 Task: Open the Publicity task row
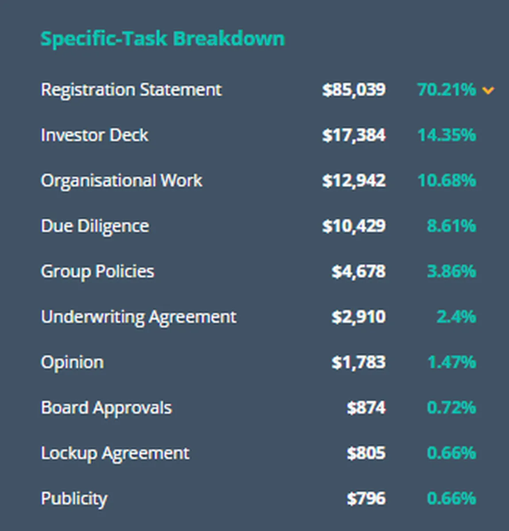74,499
